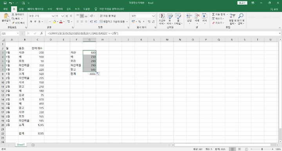Expand Merge & Center dropdown arrow
The image size is (282, 151).
coord(127,22)
